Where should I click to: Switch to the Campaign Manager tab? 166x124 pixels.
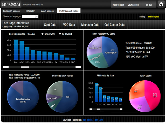coord(12,11)
